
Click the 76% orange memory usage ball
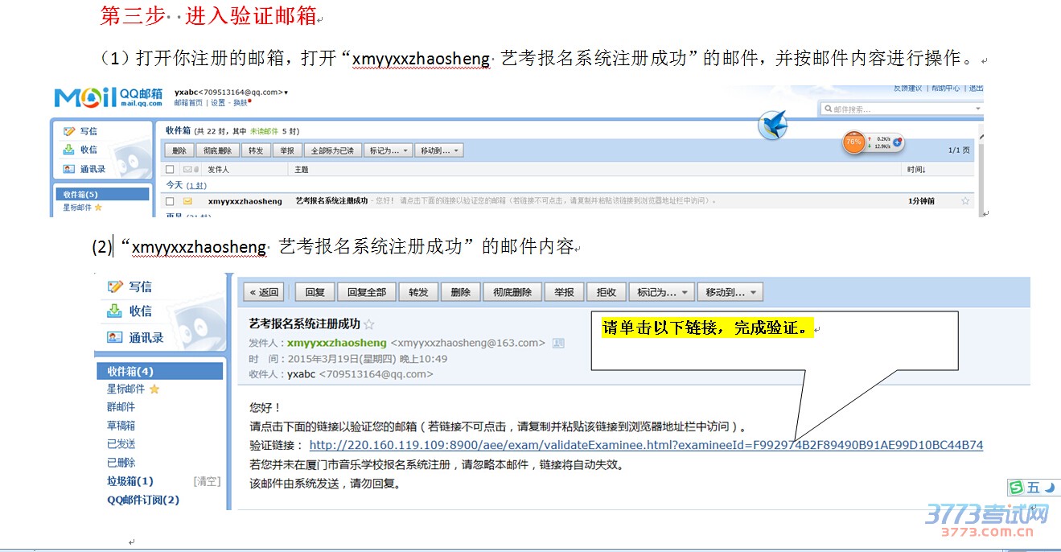pos(853,142)
